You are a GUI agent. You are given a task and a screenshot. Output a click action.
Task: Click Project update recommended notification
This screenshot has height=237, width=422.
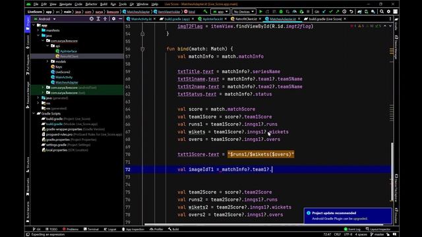[x=347, y=215]
